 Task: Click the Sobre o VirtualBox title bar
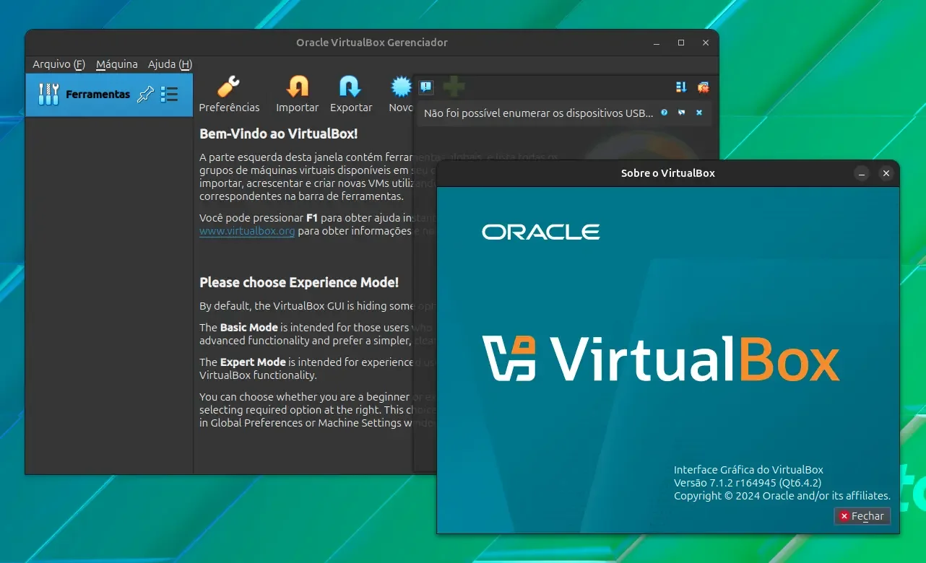(x=668, y=173)
